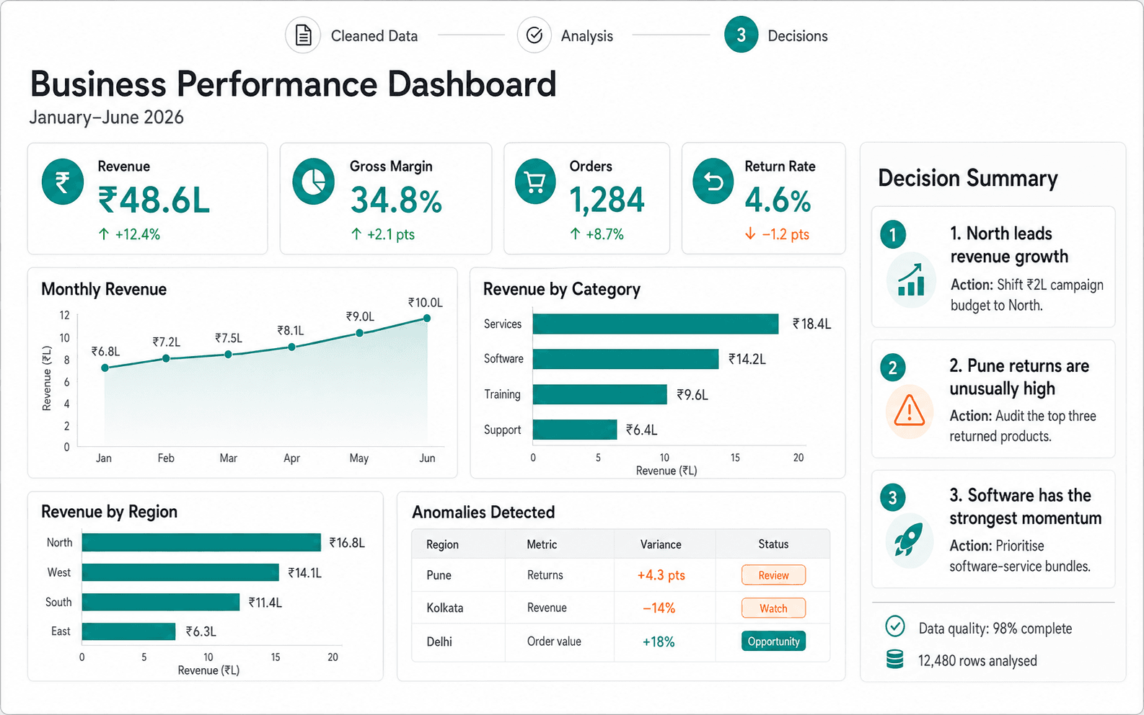This screenshot has height=715, width=1144.
Task: Click the Support category bar
Action: [x=575, y=430]
